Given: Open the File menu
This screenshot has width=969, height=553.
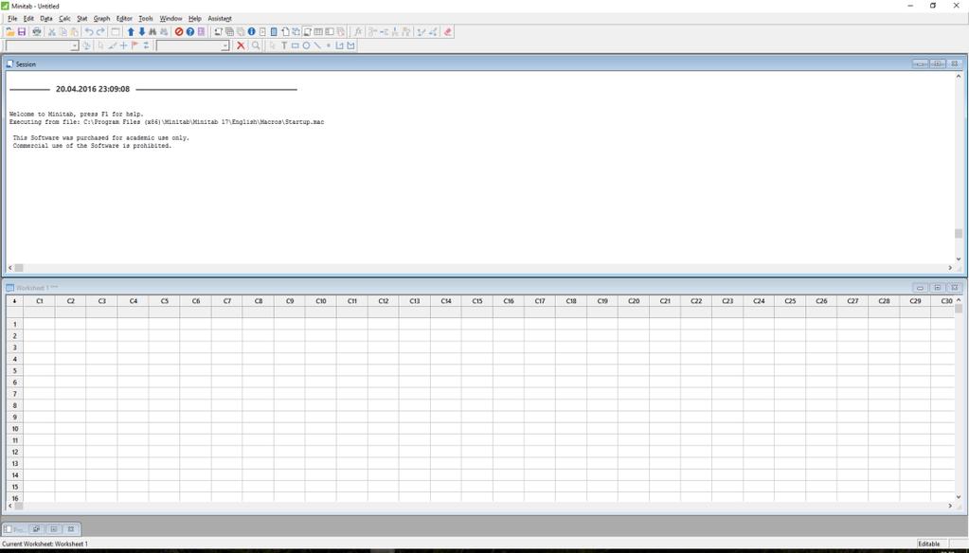Looking at the screenshot, I should (x=12, y=19).
